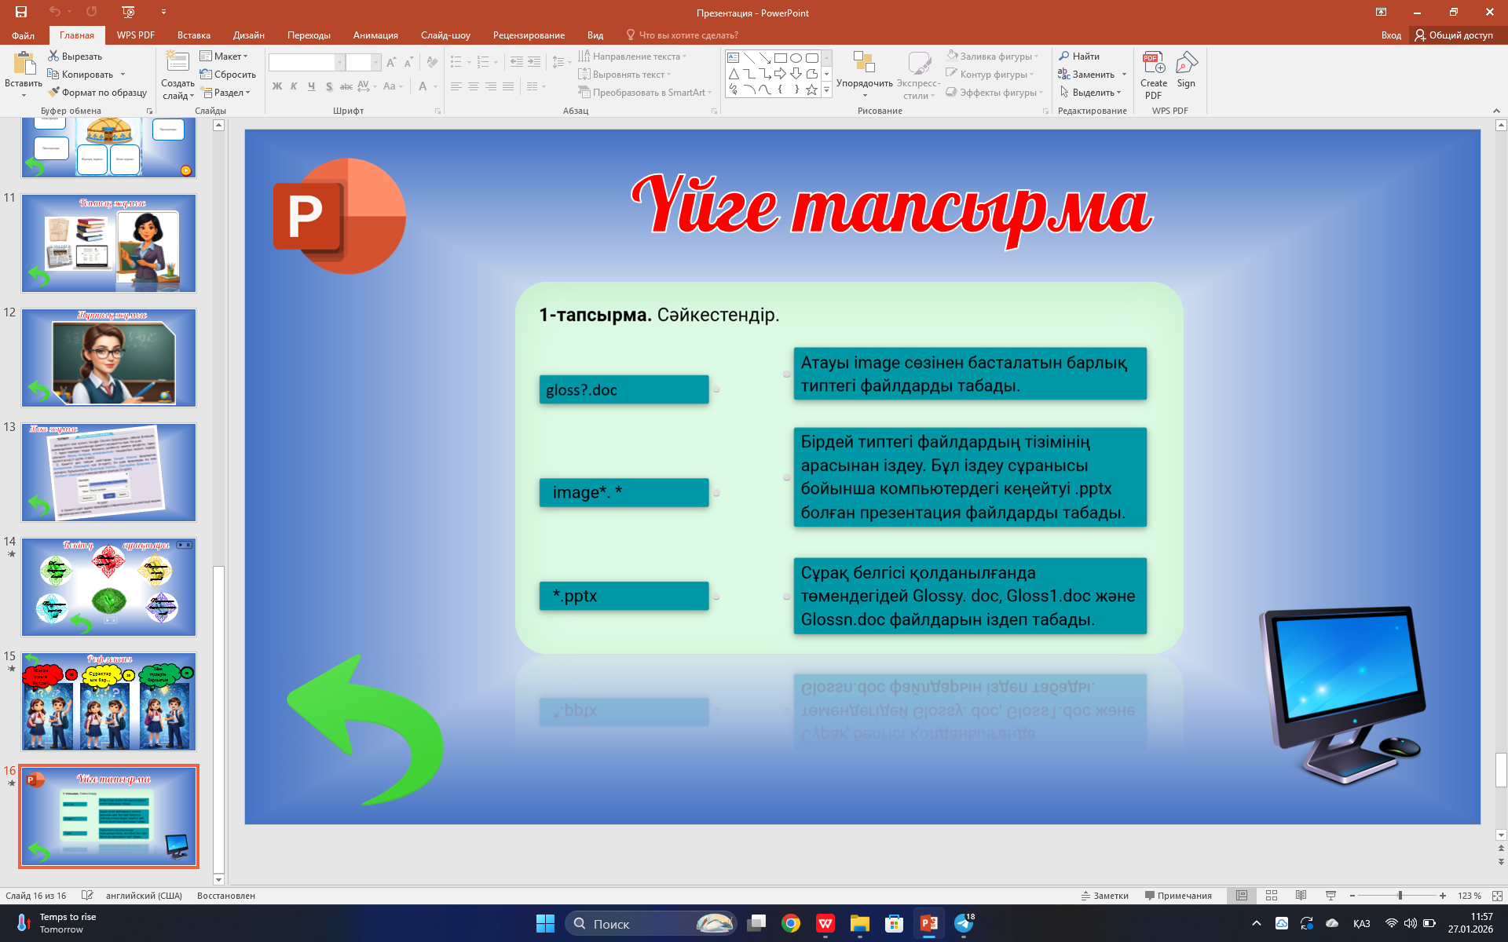1508x942 pixels.
Task: Switch to the Дизайн tab
Action: [248, 35]
